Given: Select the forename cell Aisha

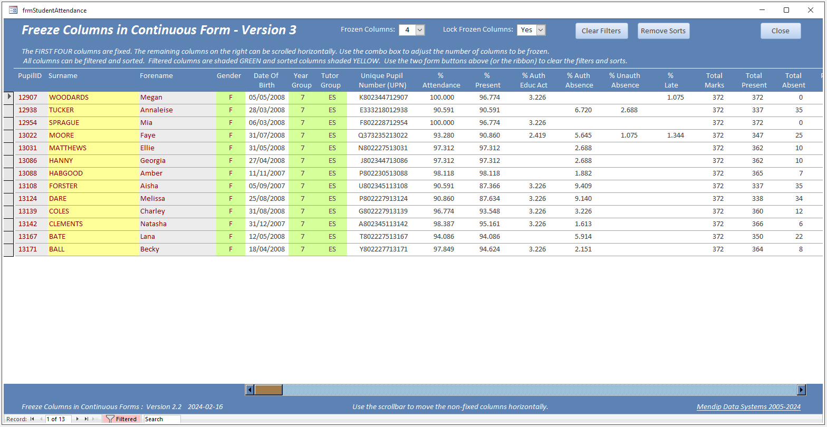Looking at the screenshot, I should click(x=177, y=186).
